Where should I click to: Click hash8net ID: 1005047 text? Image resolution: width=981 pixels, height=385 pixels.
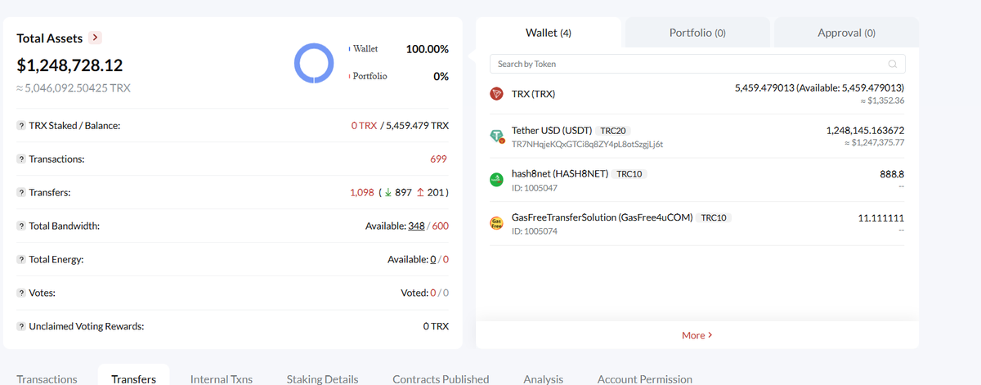[x=534, y=188]
